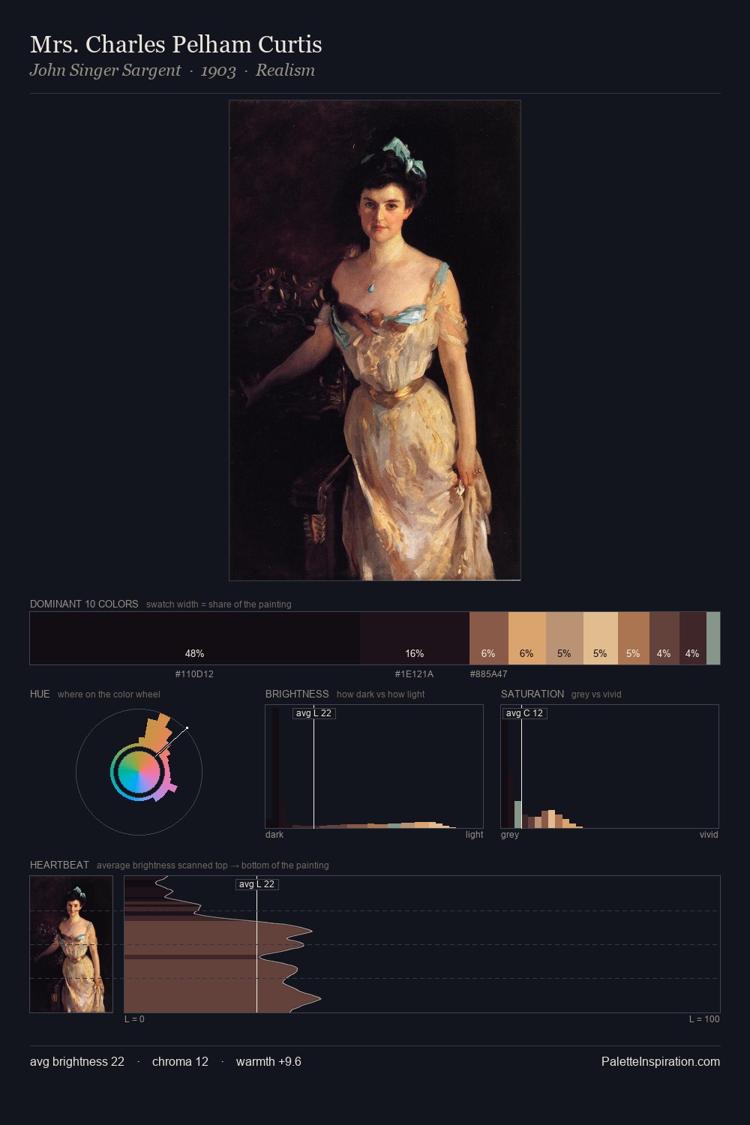Click the avg L 22 label in the heartbeat chart

coord(256,884)
